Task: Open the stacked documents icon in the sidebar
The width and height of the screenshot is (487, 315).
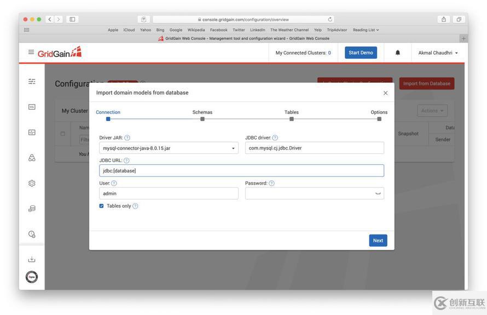Action: coord(32,209)
